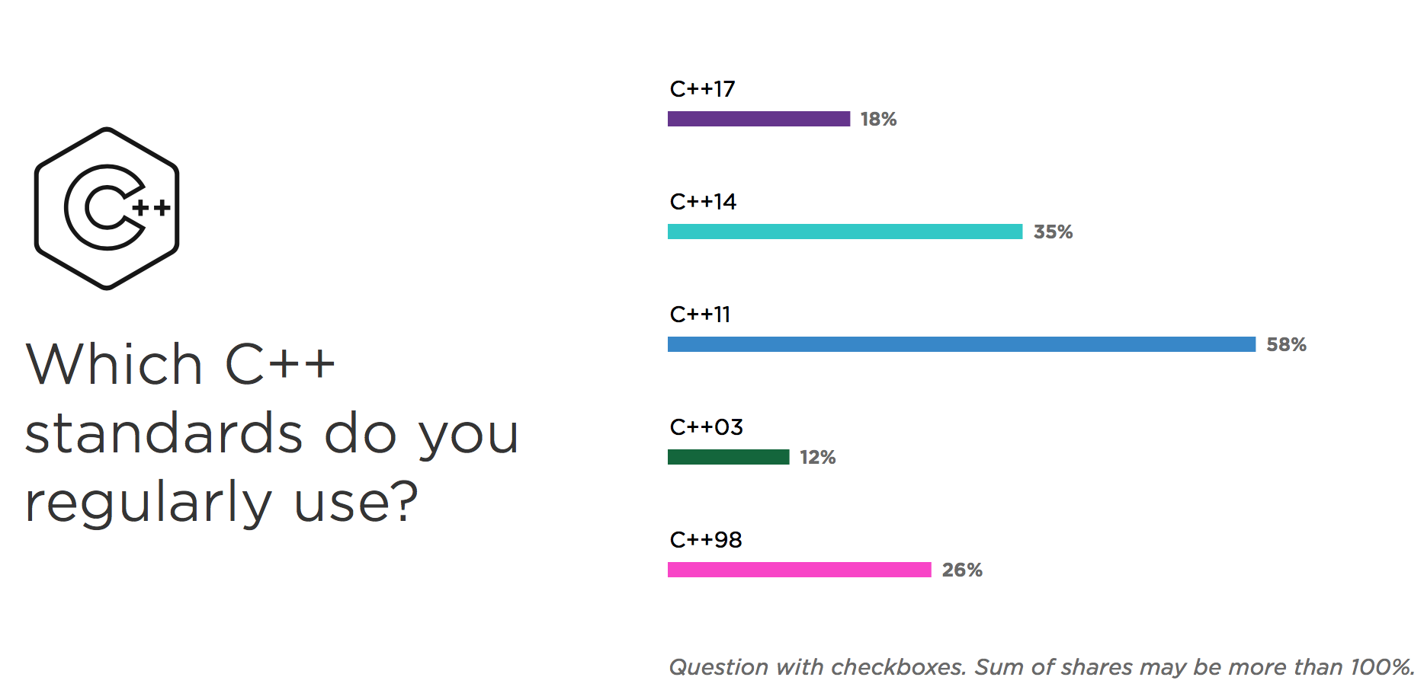Select the C++03 label

click(706, 427)
